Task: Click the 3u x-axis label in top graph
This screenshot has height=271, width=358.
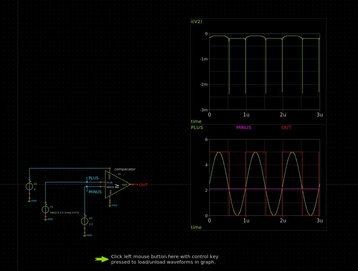Action: point(320,115)
